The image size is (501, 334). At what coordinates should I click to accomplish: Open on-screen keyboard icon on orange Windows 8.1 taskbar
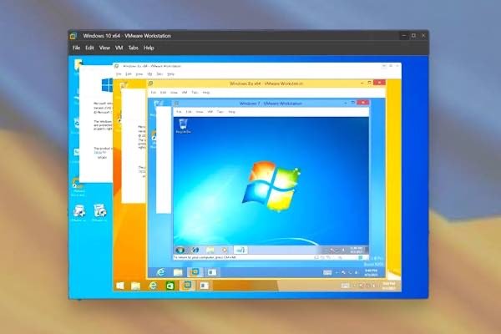(345, 286)
